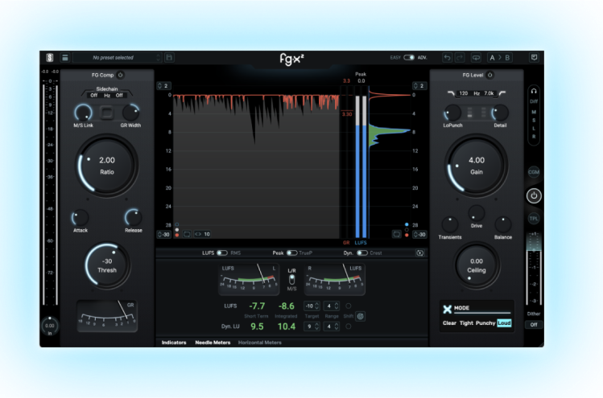This screenshot has width=603, height=398.
Task: Select the Indicators tab
Action: pos(174,343)
